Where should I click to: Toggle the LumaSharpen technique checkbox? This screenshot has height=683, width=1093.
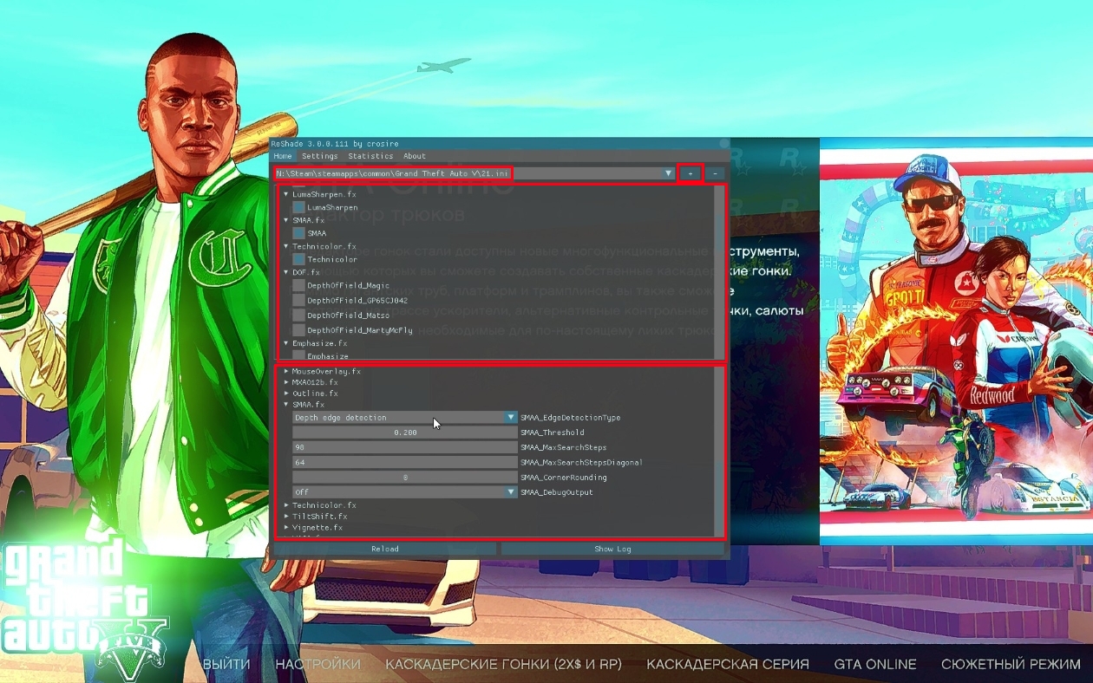click(x=298, y=208)
